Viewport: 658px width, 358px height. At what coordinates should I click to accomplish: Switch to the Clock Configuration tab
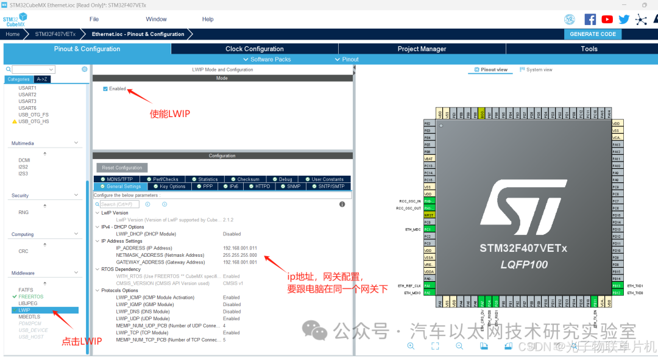pos(254,49)
